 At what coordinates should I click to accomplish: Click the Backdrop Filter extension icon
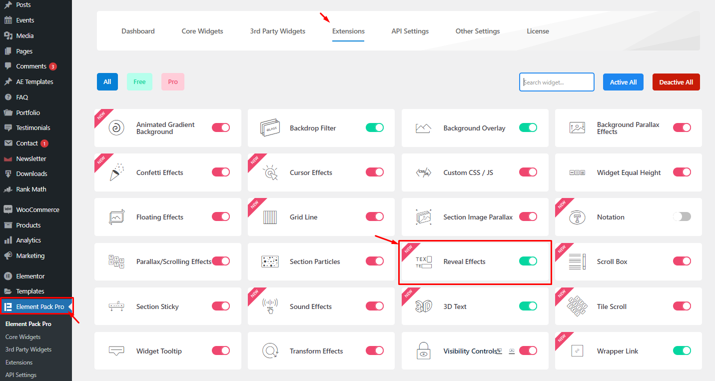[270, 127]
